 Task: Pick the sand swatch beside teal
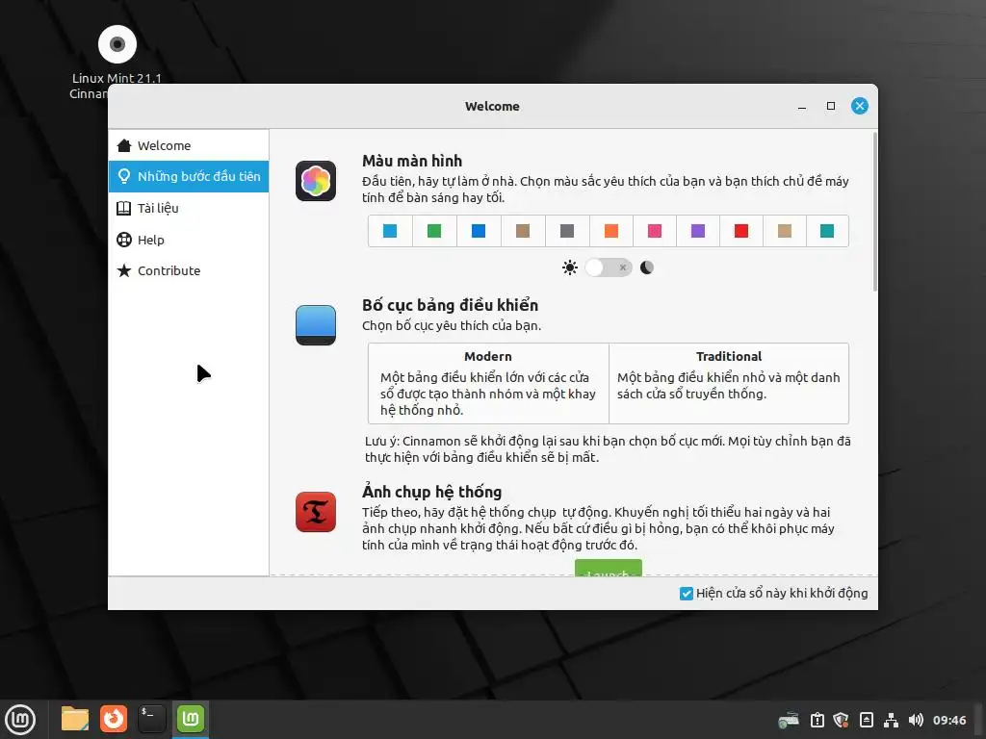coord(785,231)
